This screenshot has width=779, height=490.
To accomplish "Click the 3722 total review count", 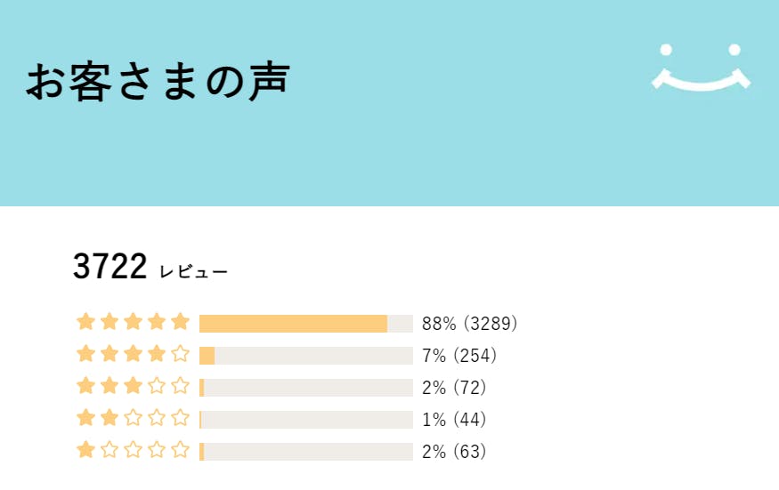I will pyautogui.click(x=110, y=267).
